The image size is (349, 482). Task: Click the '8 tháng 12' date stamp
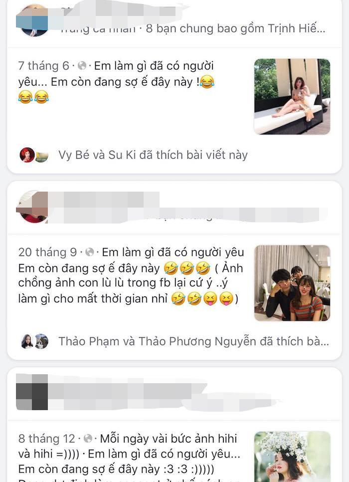pyautogui.click(x=46, y=439)
